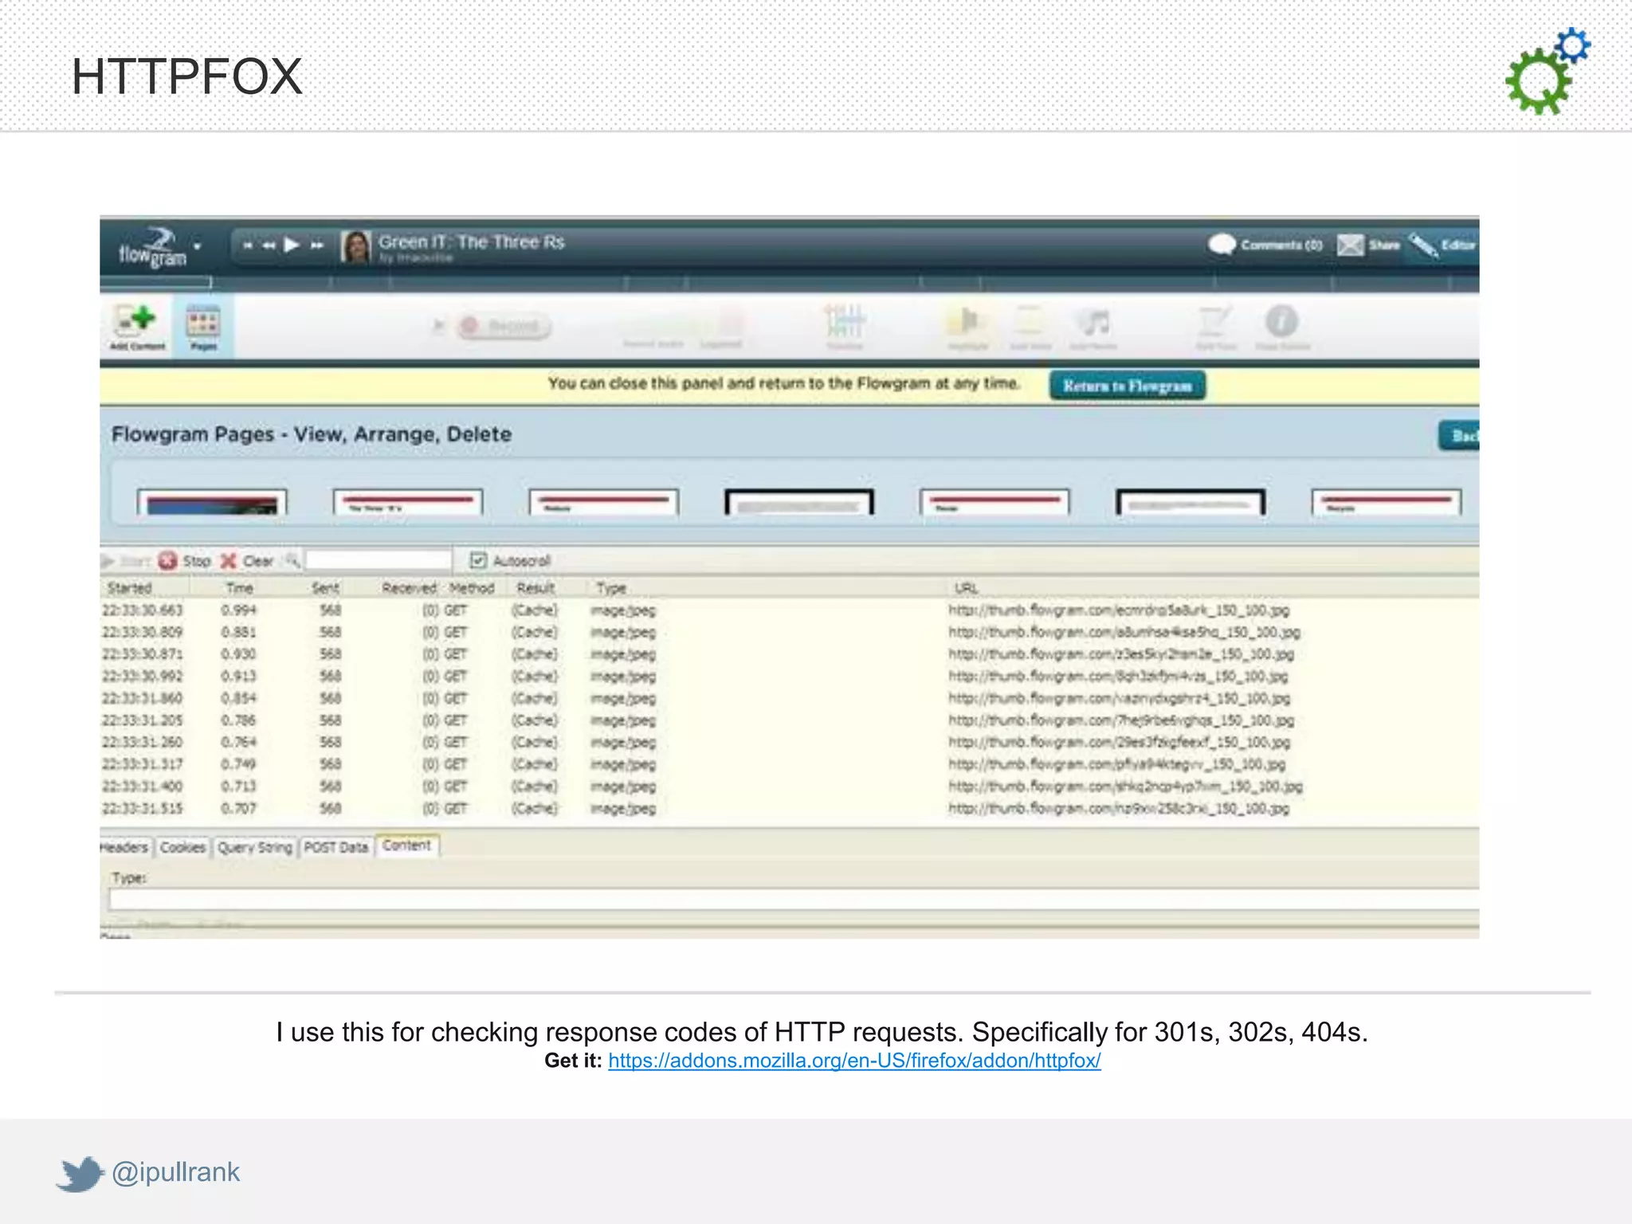Switch to the Content tab

[406, 845]
